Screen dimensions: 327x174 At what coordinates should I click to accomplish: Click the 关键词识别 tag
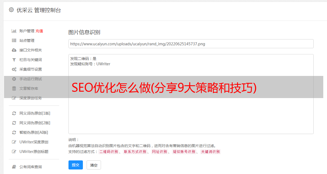point(211,152)
